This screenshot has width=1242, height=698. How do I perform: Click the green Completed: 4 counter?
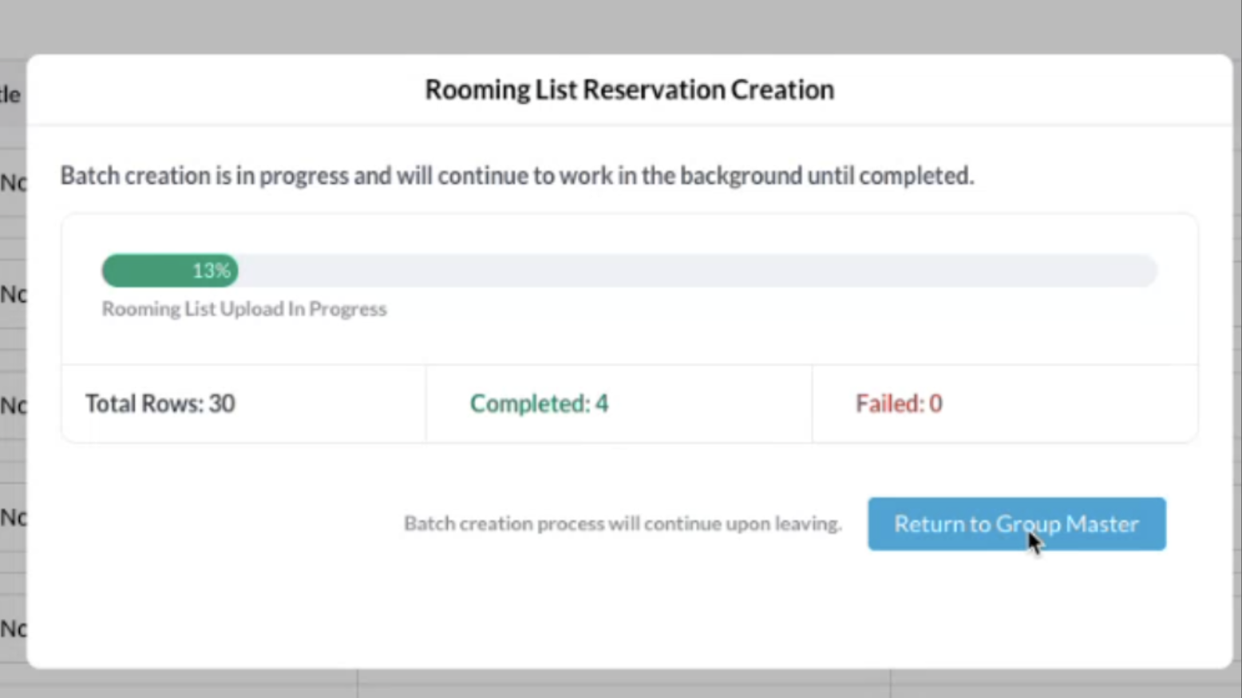(x=539, y=404)
